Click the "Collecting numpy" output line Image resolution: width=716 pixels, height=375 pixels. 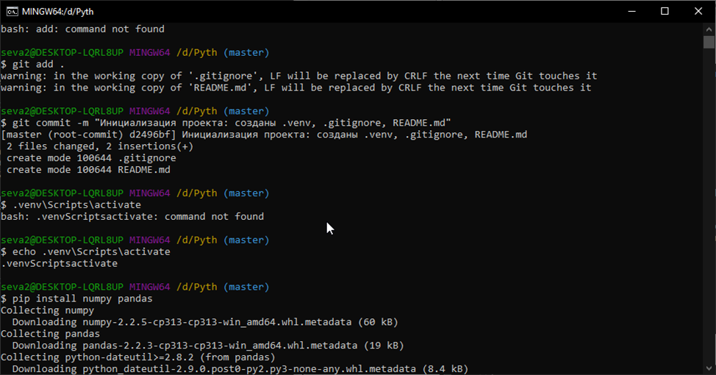pos(47,310)
